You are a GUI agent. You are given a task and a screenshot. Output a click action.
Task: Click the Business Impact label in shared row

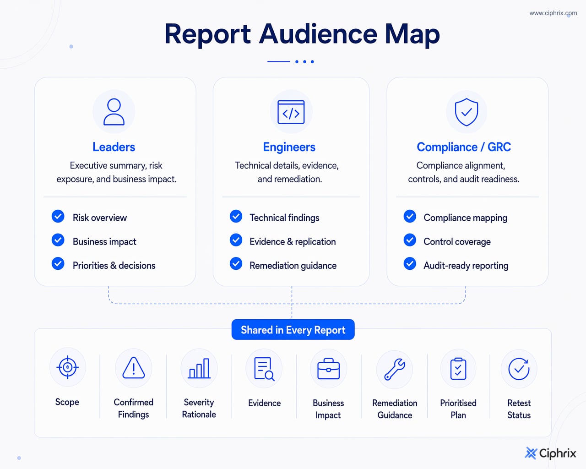point(328,409)
